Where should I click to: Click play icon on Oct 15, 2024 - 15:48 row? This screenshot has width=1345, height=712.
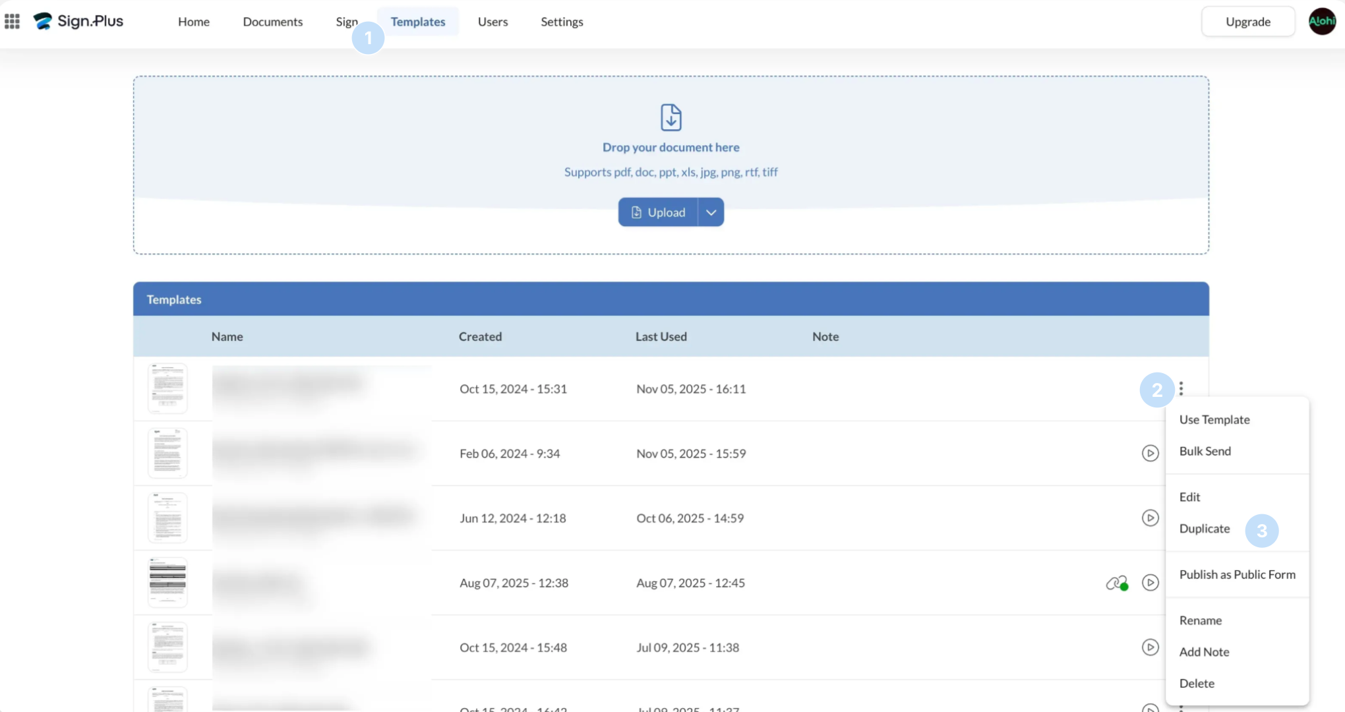click(1150, 647)
